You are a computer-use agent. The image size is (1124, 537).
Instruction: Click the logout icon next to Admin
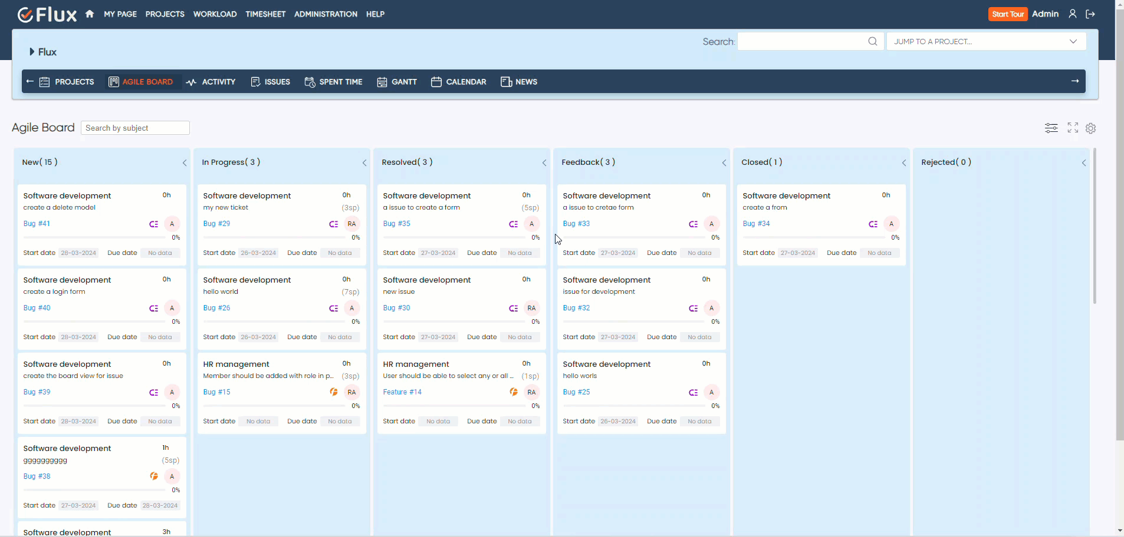[1090, 14]
